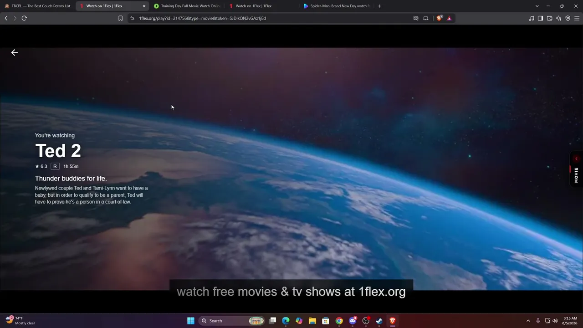Click the movie title Ted 2
The image size is (583, 328).
point(58,151)
